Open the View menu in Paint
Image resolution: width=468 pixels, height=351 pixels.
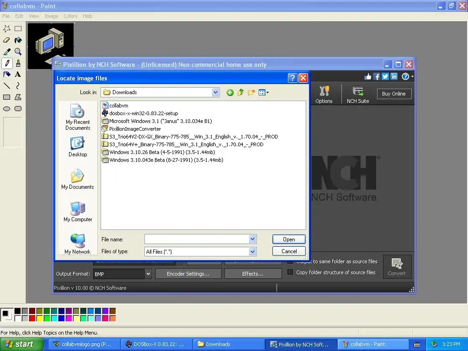pyautogui.click(x=34, y=16)
